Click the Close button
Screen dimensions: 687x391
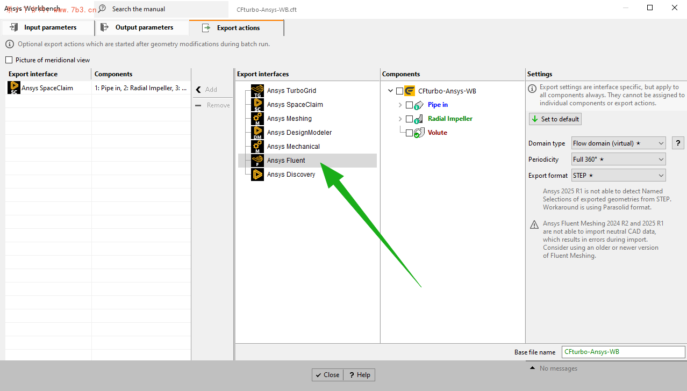point(327,375)
